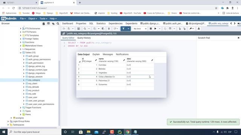The height and width of the screenshot is (135, 241).
Task: Open the Tools menu
Action: click(x=43, y=18)
